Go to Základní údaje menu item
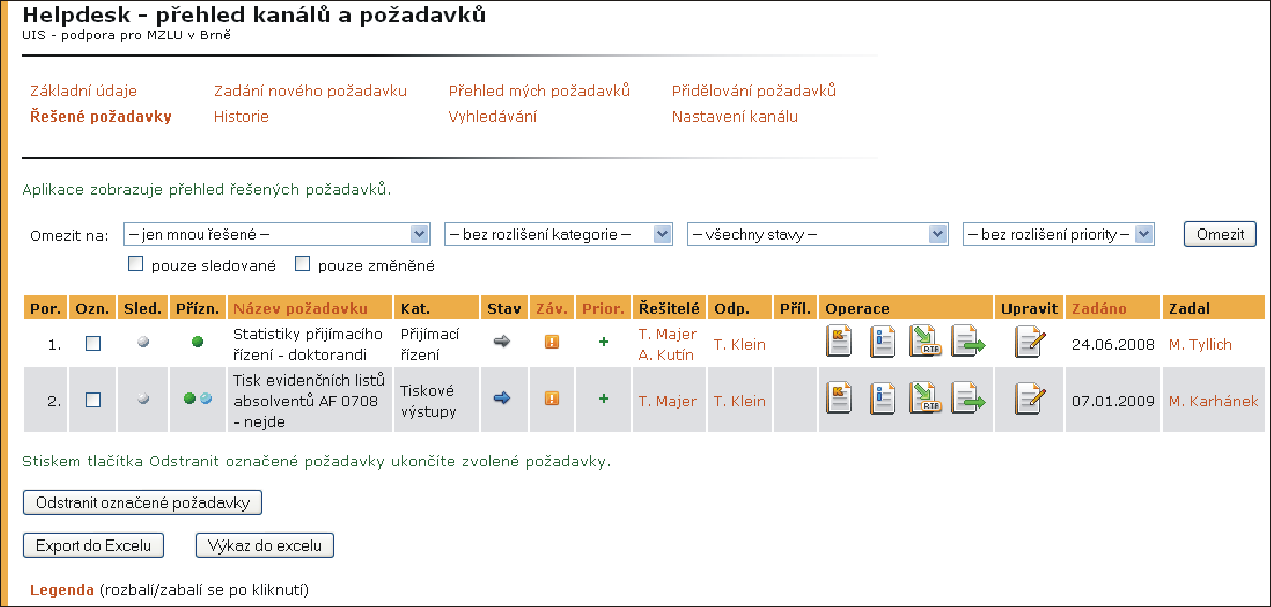This screenshot has height=607, width=1271. pos(83,91)
